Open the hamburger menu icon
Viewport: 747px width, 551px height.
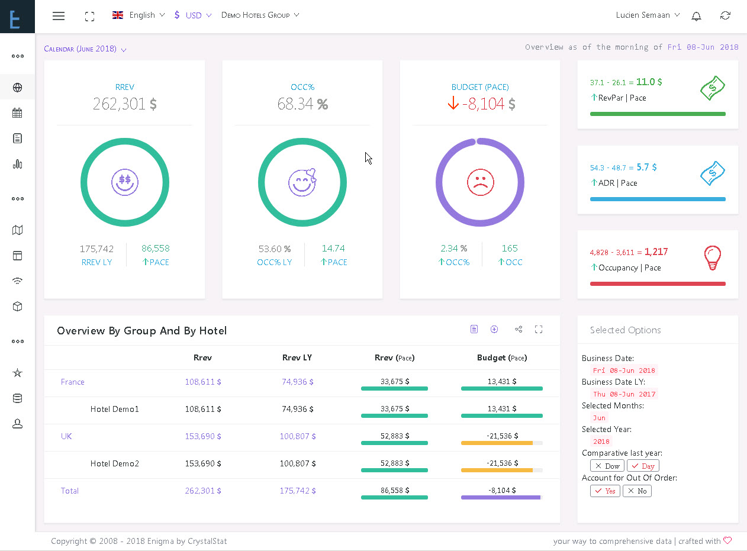pyautogui.click(x=59, y=16)
